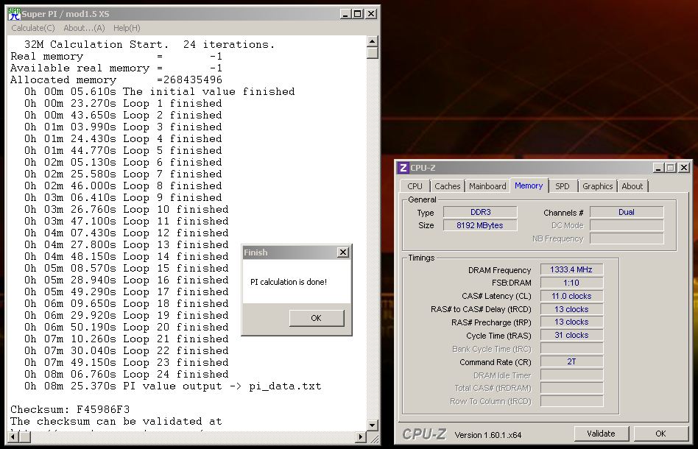Image resolution: width=698 pixels, height=449 pixels.
Task: Click Super PI vertical scrollbar up arrow
Action: (373, 41)
